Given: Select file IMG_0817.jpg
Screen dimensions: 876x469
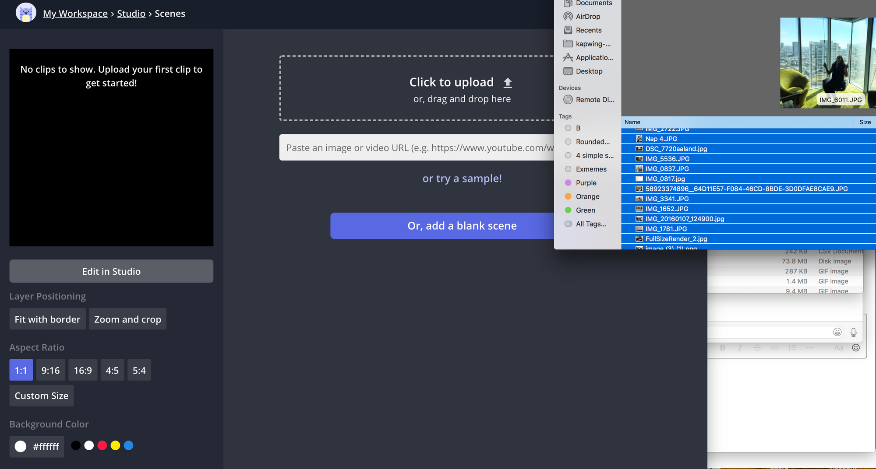Looking at the screenshot, I should tap(749, 179).
